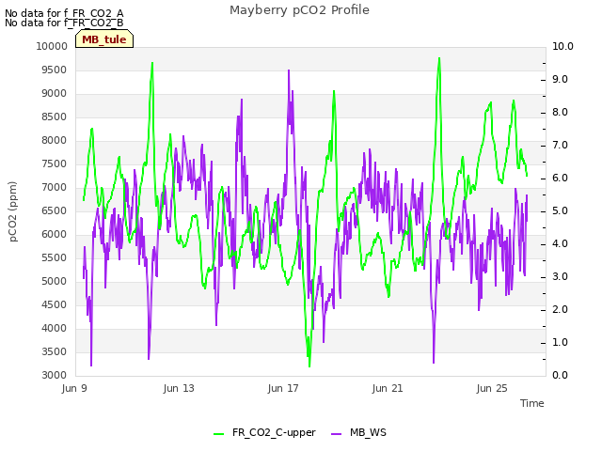The image size is (602, 451).
Task: Click the 4000 left axis value
Action: [55, 328]
